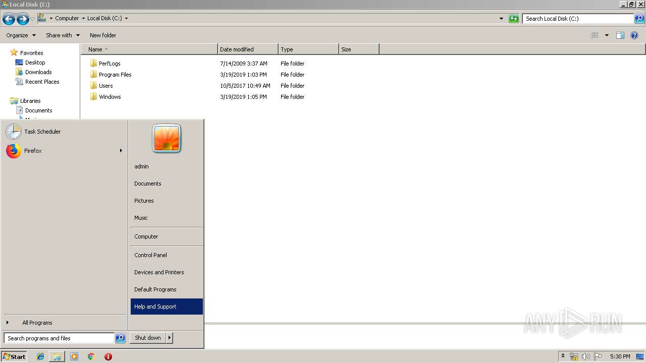The height and width of the screenshot is (363, 646).
Task: Open Recent Places in Favorites
Action: pyautogui.click(x=42, y=82)
